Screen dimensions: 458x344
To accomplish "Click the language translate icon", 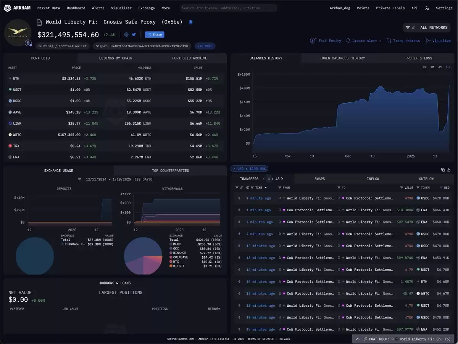I will click(427, 8).
